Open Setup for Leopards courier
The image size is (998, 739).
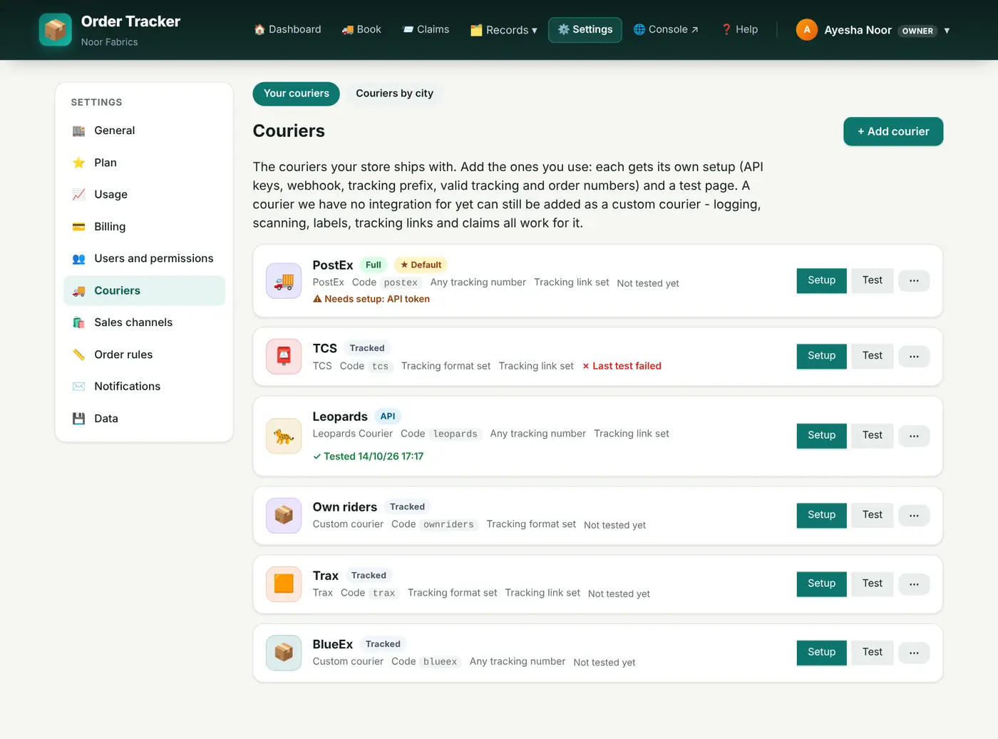click(x=821, y=436)
